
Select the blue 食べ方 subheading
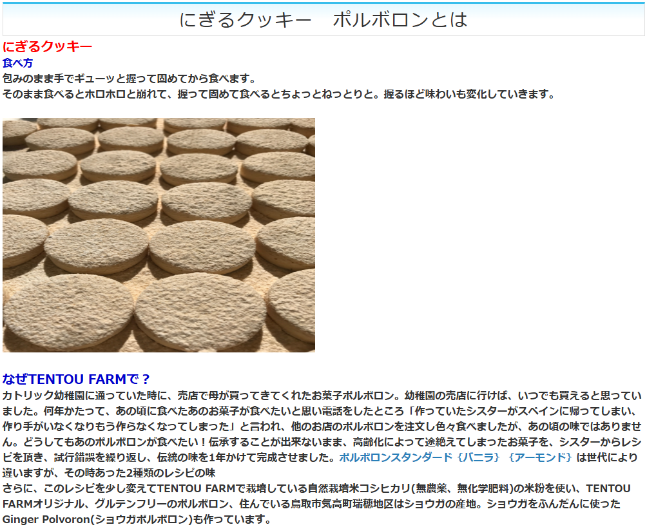coord(17,63)
